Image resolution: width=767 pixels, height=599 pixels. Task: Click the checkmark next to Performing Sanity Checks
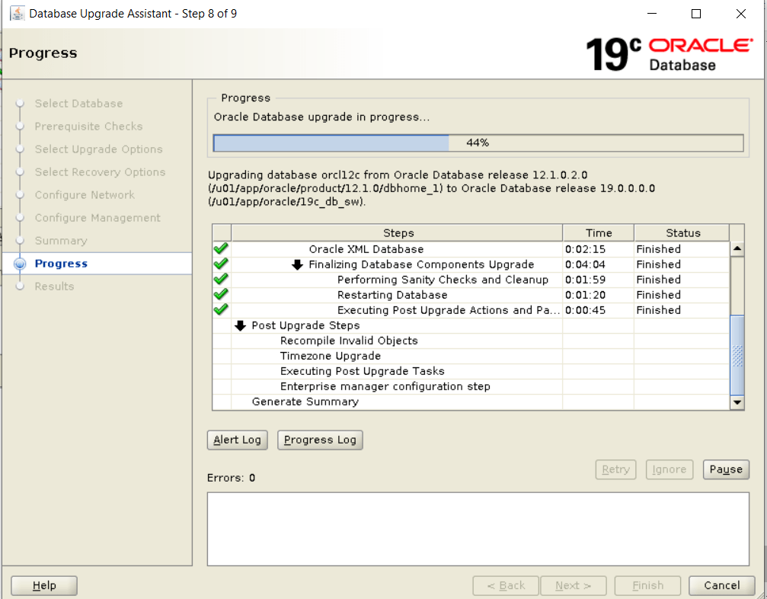[221, 280]
